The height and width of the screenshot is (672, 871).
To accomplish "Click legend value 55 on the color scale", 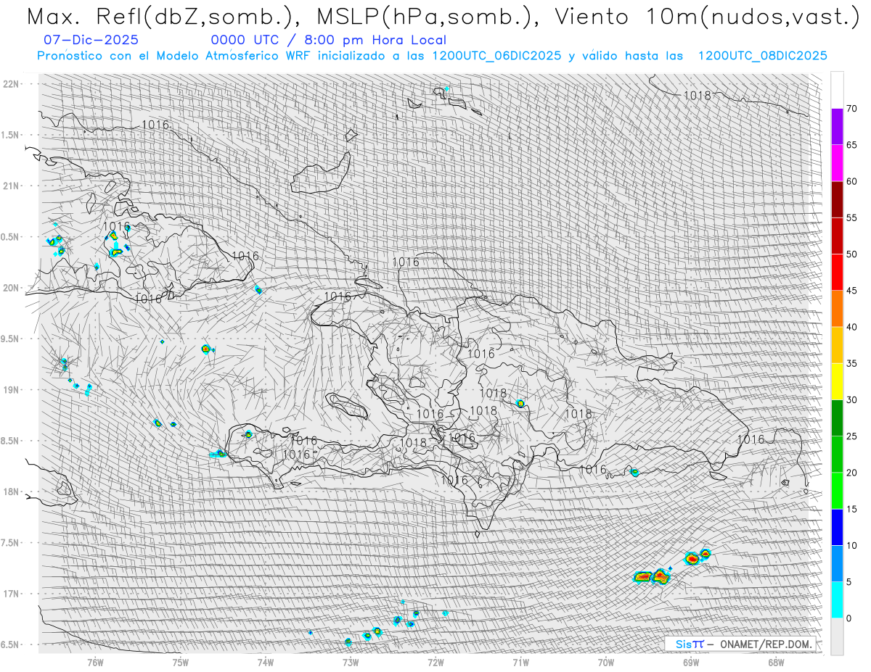I will (852, 217).
